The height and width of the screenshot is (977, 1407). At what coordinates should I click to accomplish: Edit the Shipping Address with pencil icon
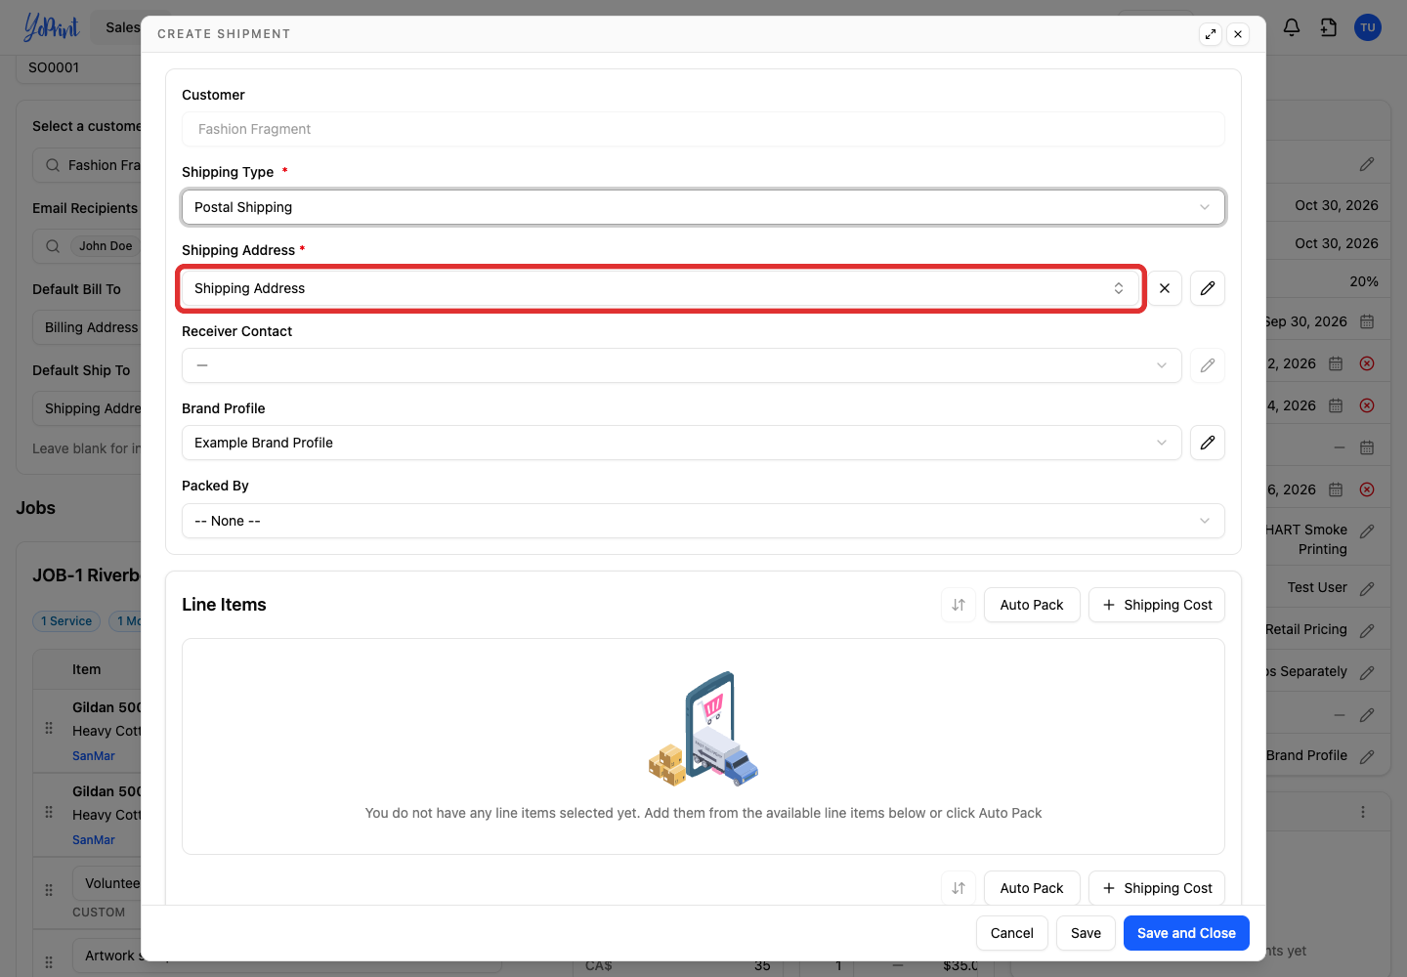(1208, 288)
